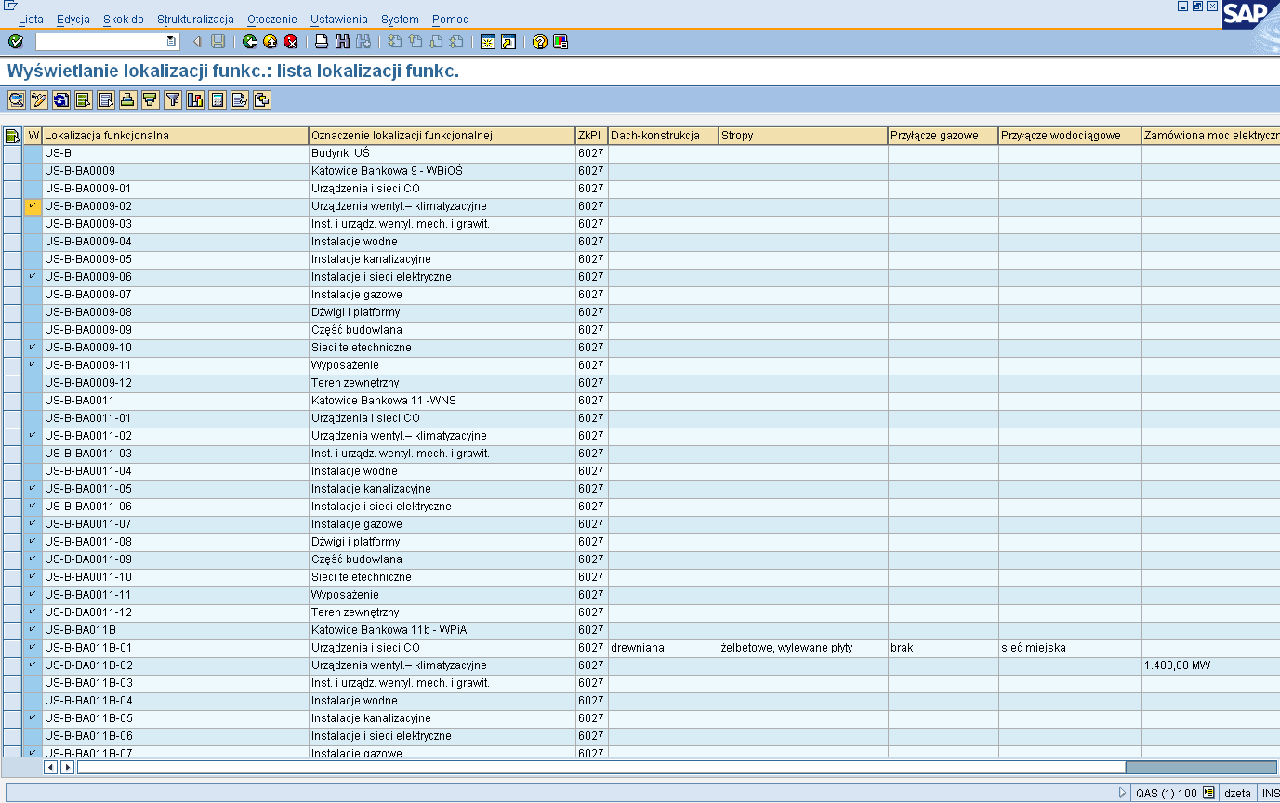Screen dimensions: 1280x803
Task: Click the calculator-style grid icon
Action: point(217,100)
